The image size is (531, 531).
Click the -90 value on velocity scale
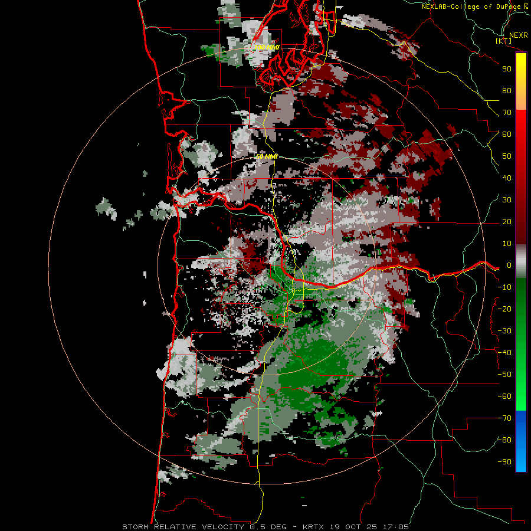[504, 462]
